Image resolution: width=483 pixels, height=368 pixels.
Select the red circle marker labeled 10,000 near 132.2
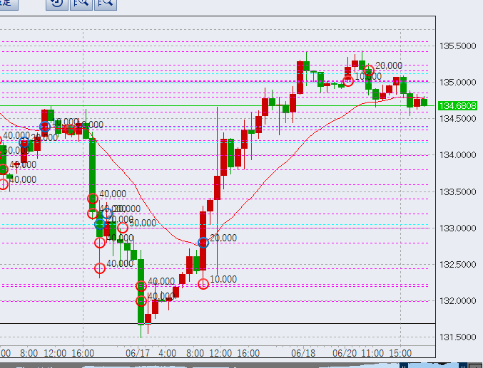coord(203,283)
